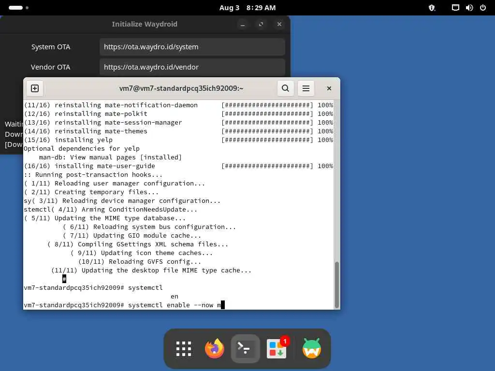Viewport: 495px width, 371px height.
Task: Launch Waydroid from the dock
Action: [312, 349]
